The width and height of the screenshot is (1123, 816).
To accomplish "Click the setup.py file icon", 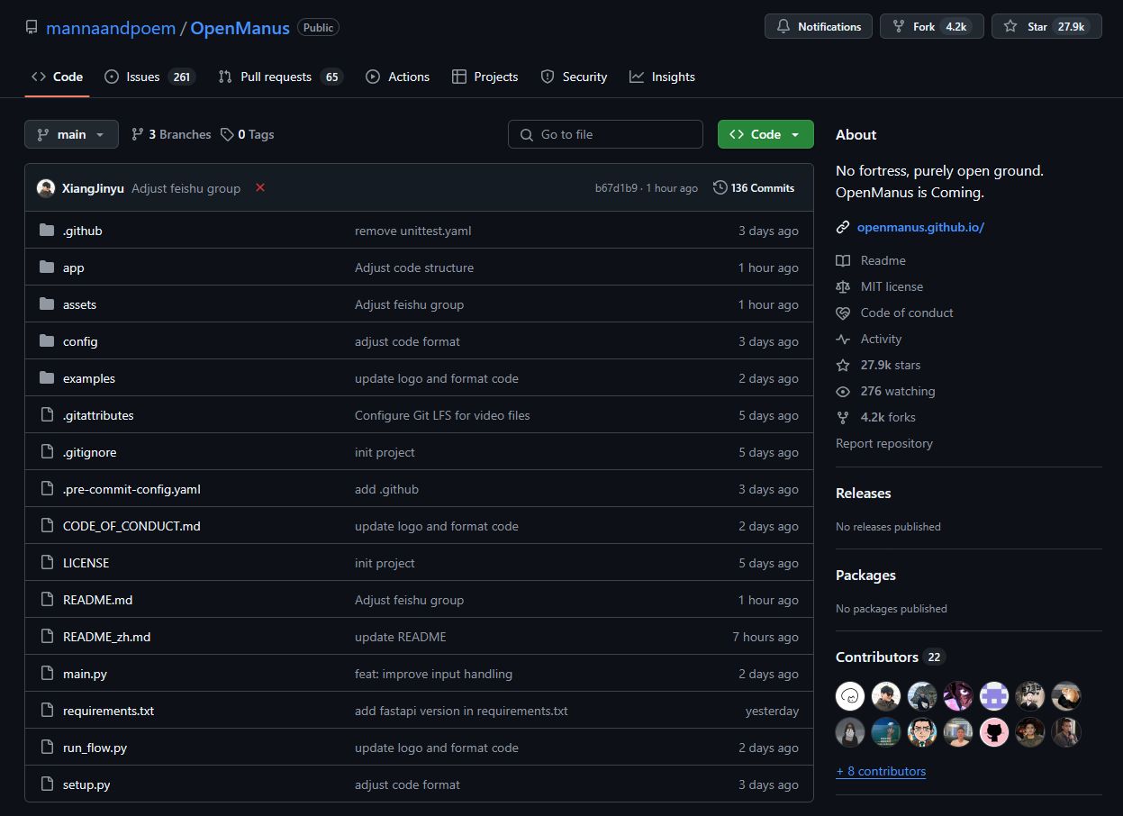I will tap(47, 784).
